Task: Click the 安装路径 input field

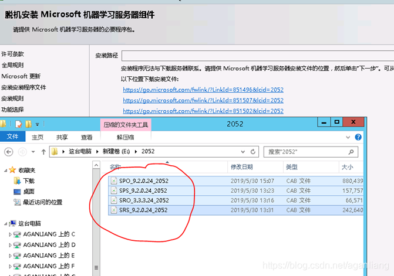Action: 258,56
